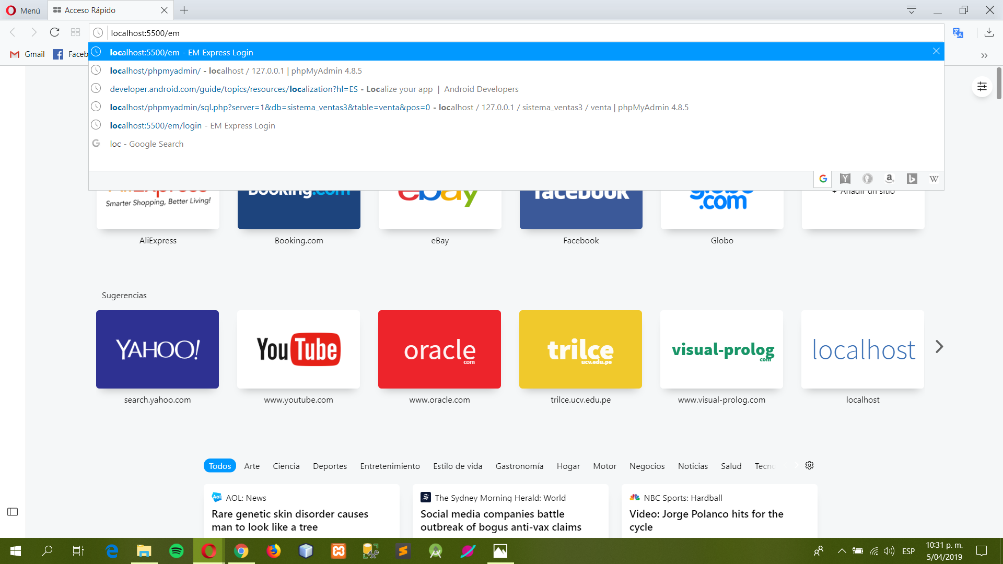This screenshot has width=1003, height=564.
Task: Open trilce suggestion tile
Action: (580, 349)
